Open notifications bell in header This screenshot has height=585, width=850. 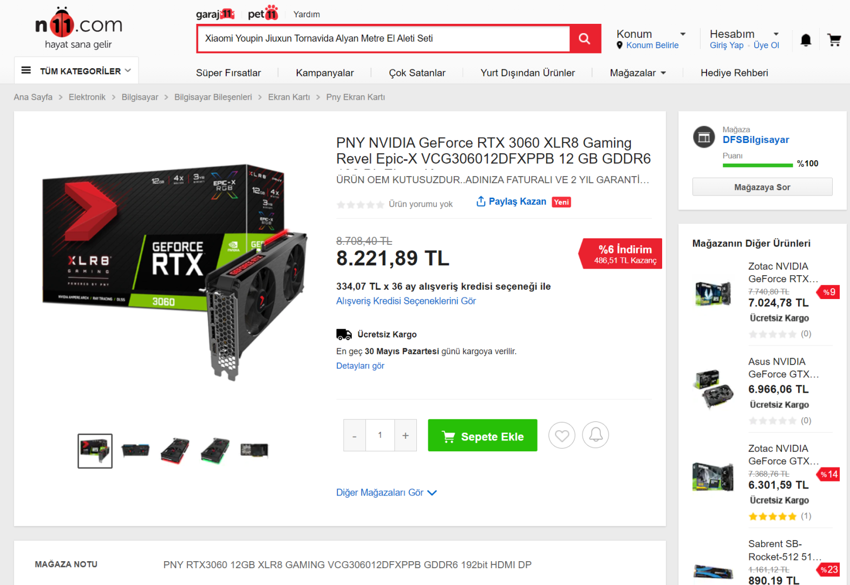pos(806,40)
